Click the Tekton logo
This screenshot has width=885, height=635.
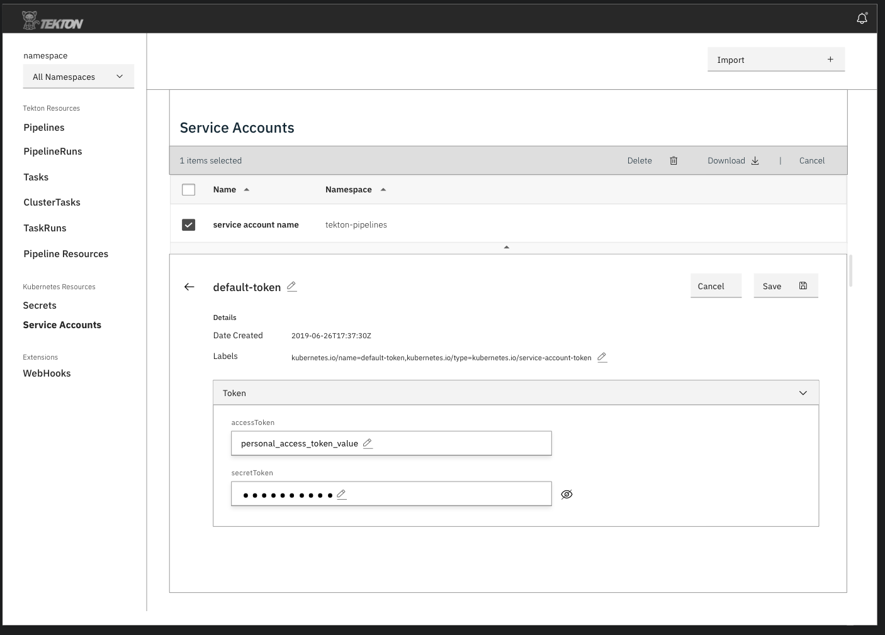tap(50, 19)
